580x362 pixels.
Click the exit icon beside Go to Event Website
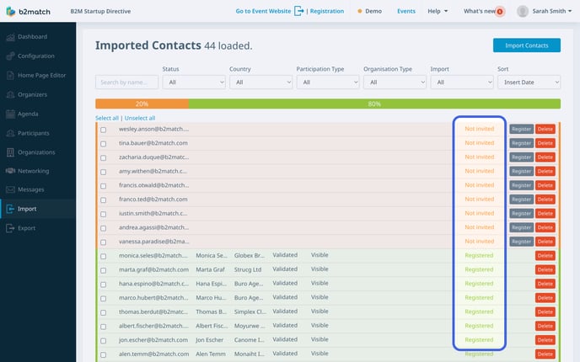pos(299,11)
